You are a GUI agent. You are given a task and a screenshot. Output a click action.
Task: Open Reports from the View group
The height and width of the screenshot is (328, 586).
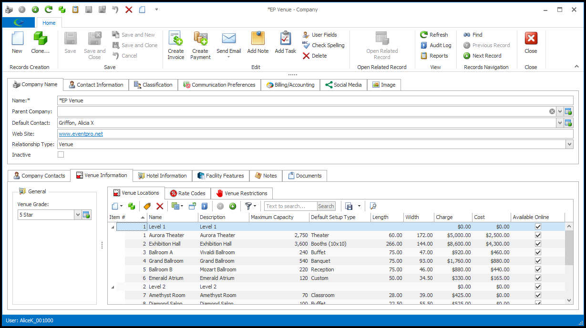pos(434,56)
